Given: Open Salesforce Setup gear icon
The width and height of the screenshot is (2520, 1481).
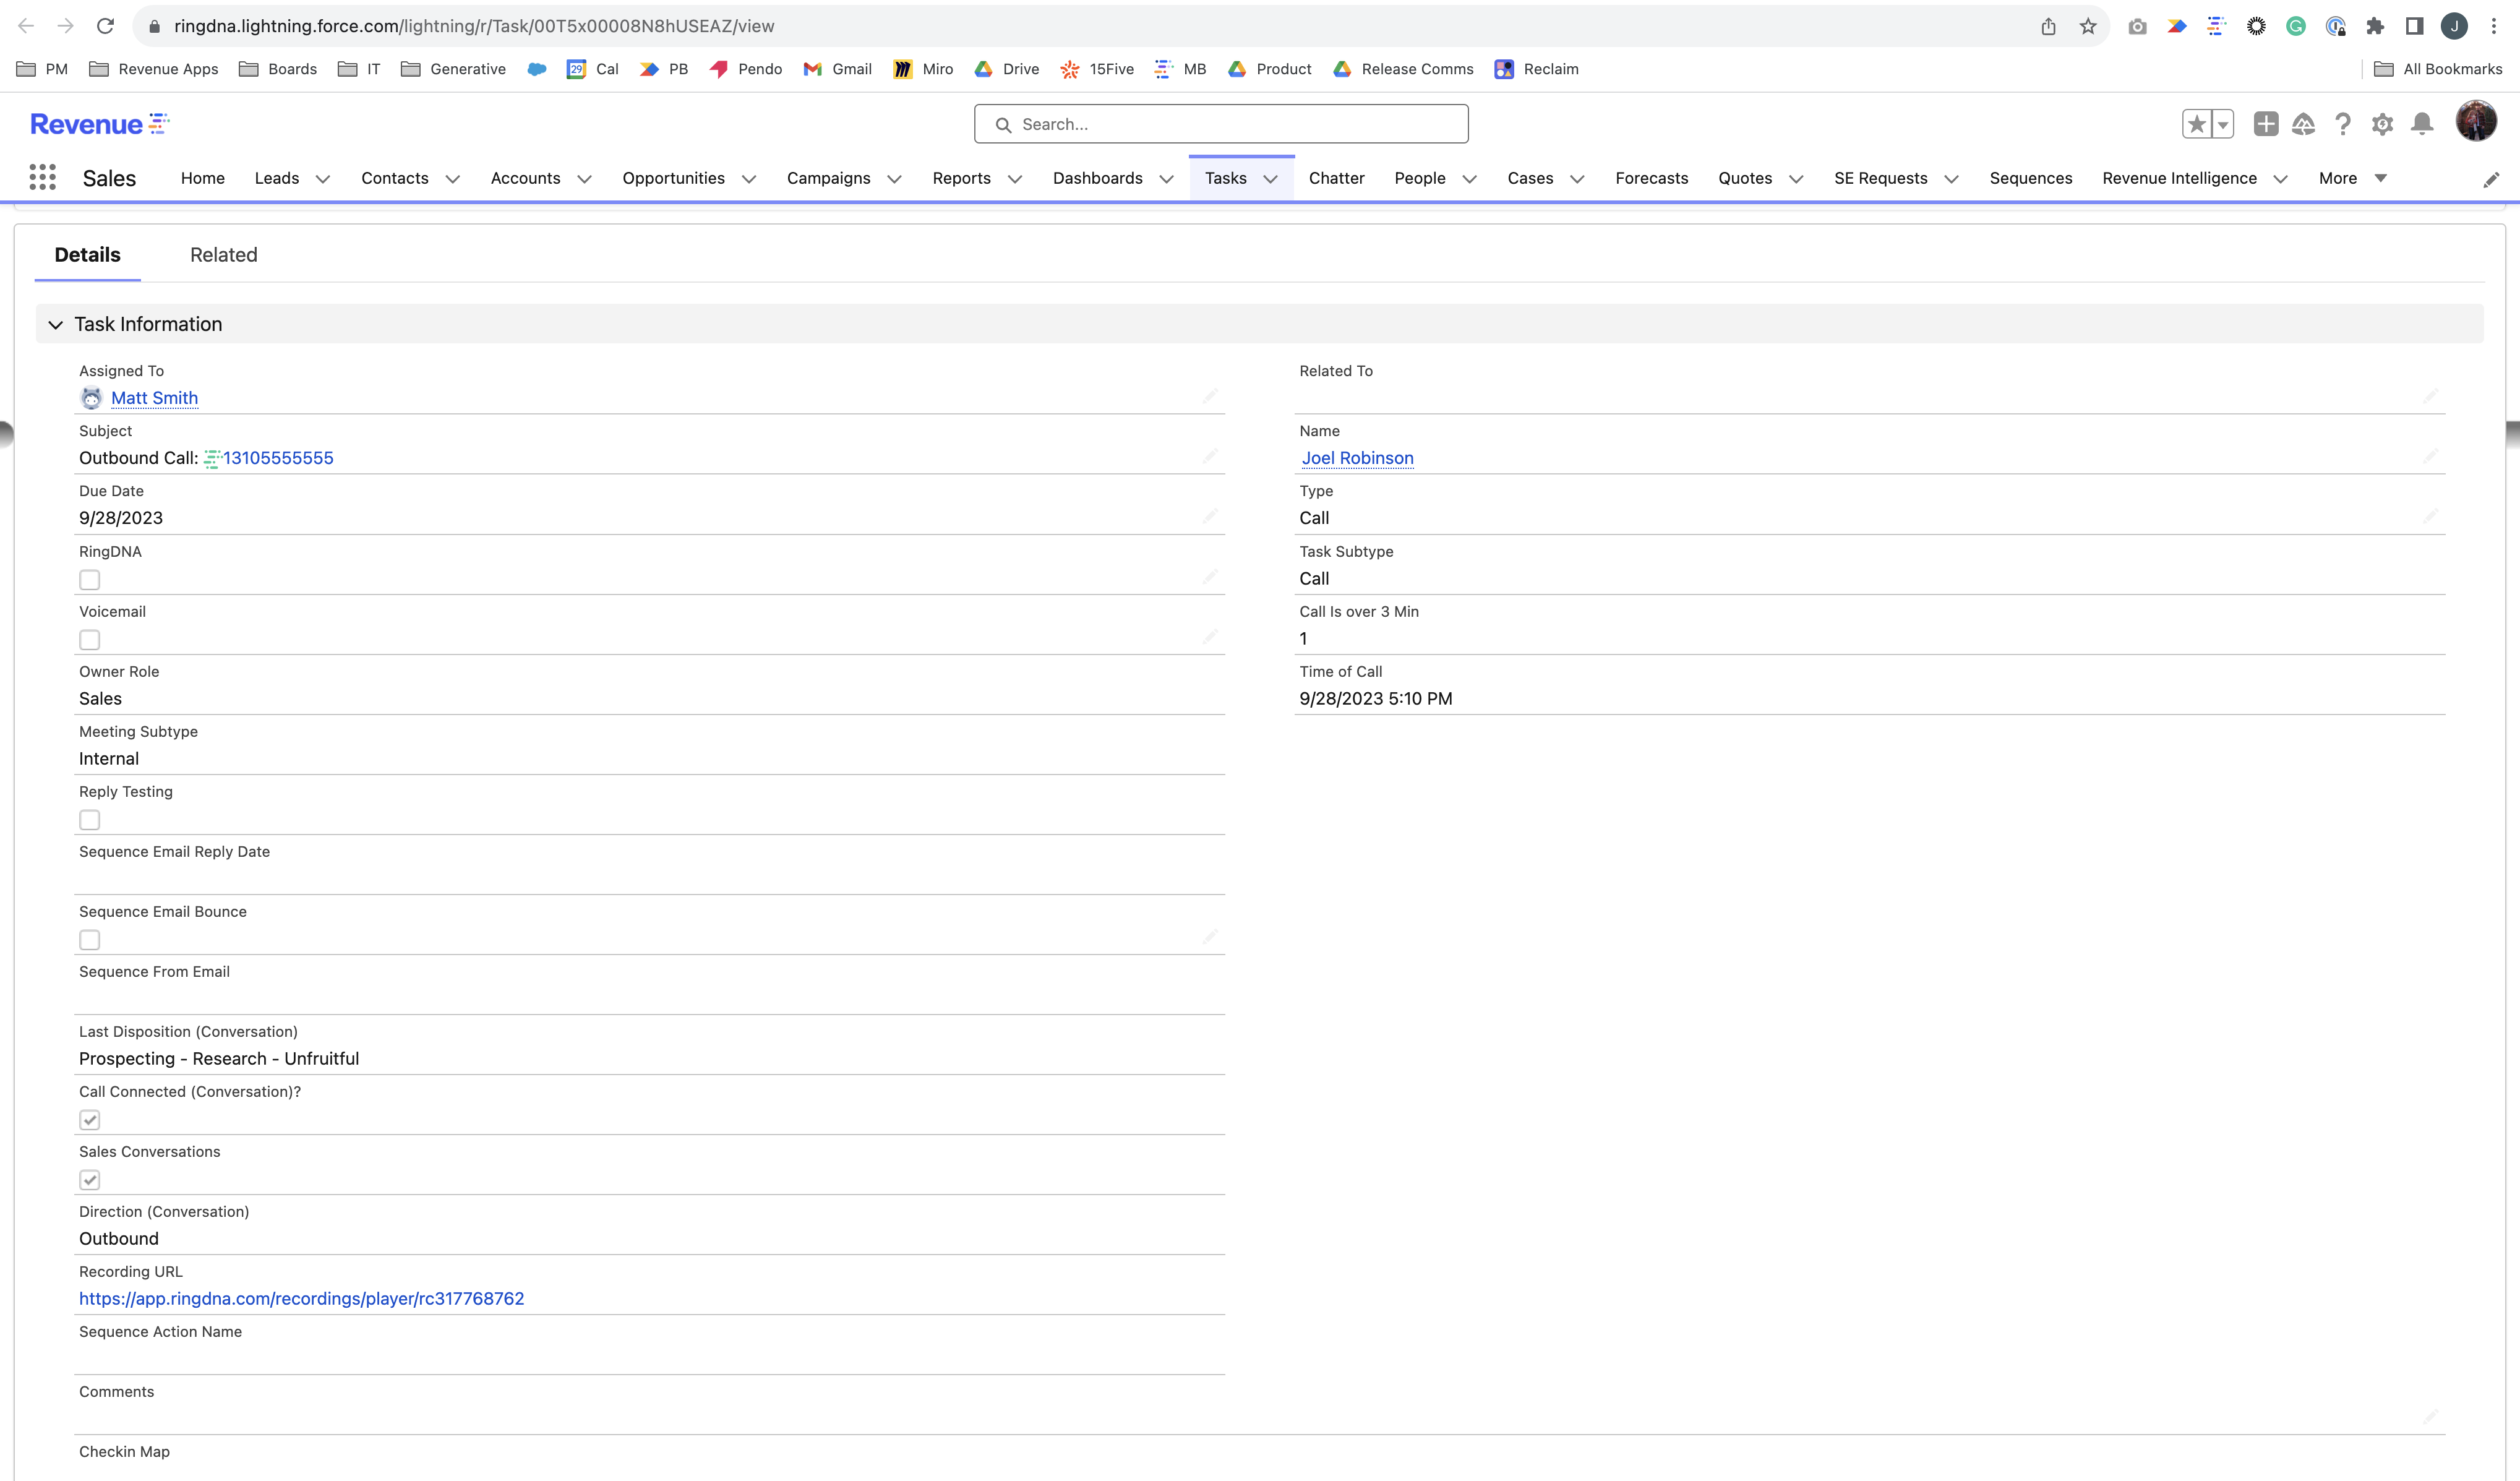Looking at the screenshot, I should coord(2383,124).
